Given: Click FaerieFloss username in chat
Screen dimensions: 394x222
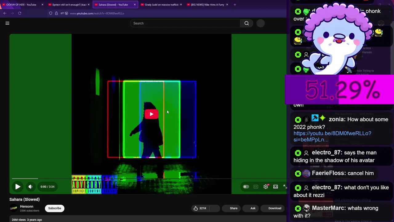Looking at the screenshot, I should [328, 173].
